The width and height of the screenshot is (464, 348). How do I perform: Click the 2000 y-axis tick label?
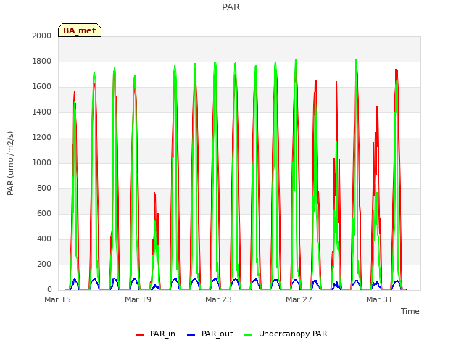42,36
